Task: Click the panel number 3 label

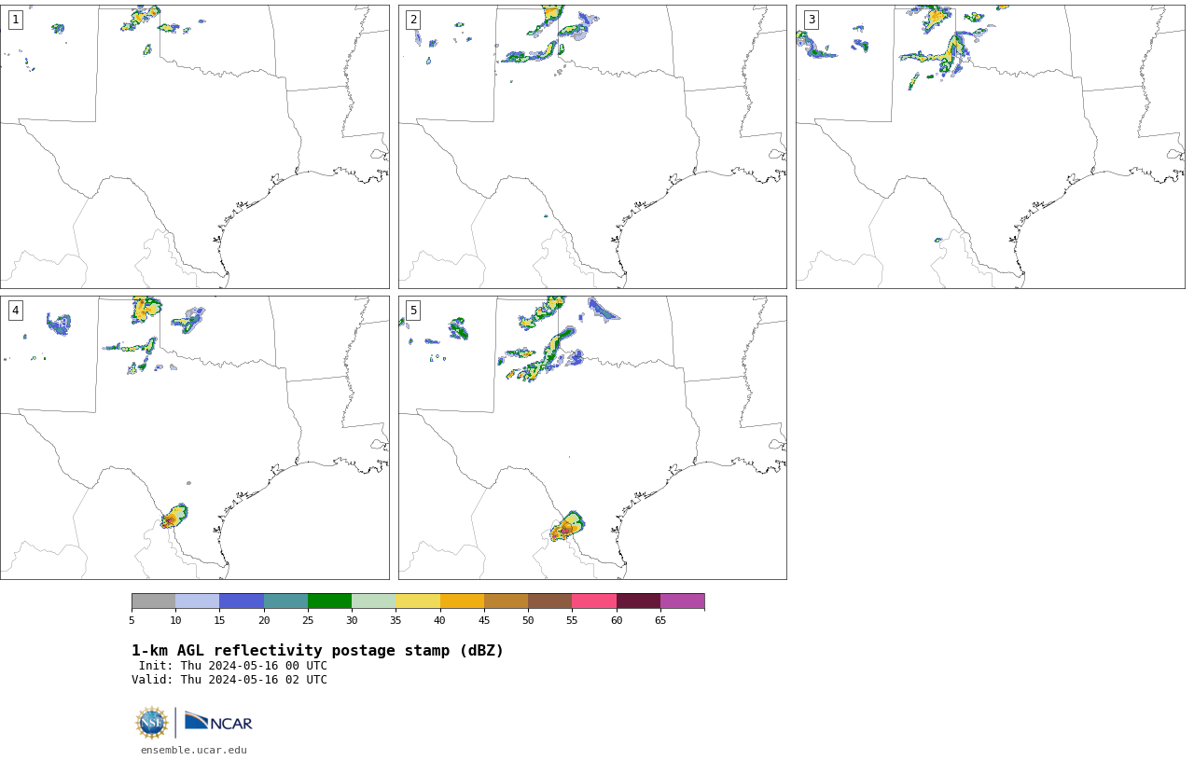Action: (811, 20)
